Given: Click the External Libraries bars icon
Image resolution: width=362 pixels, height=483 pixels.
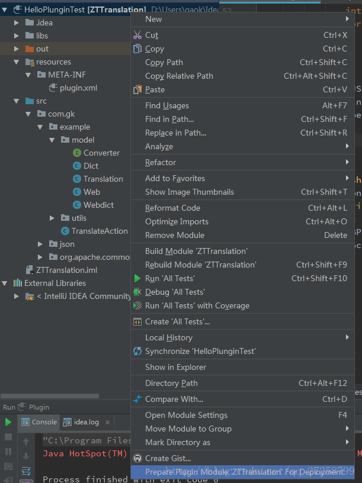Looking at the screenshot, I should click(18, 283).
